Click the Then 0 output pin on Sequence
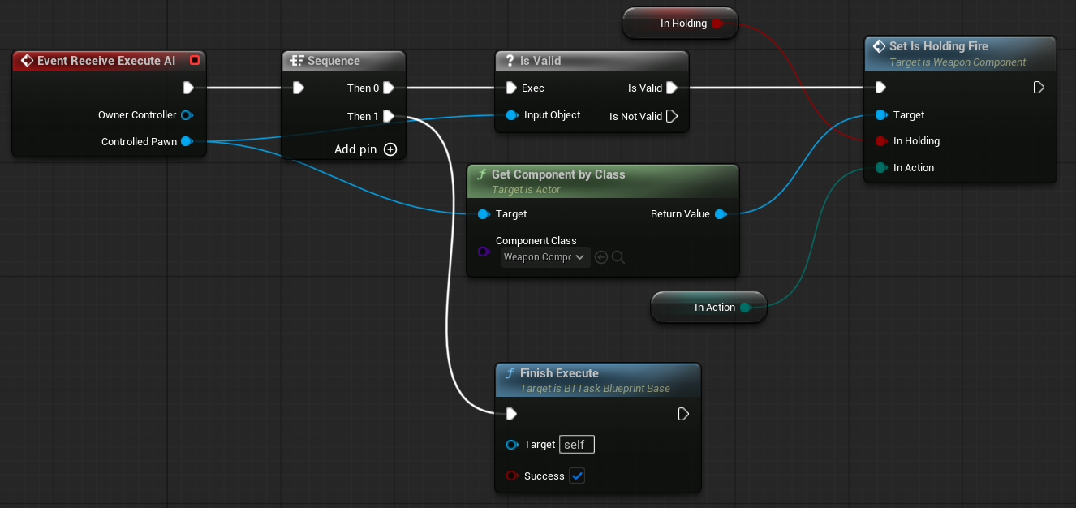 389,88
